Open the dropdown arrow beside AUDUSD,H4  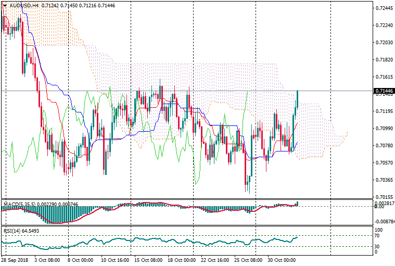click(4, 5)
